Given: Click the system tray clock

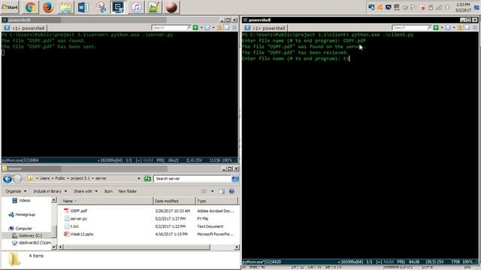Looking at the screenshot, I should 463,7.
